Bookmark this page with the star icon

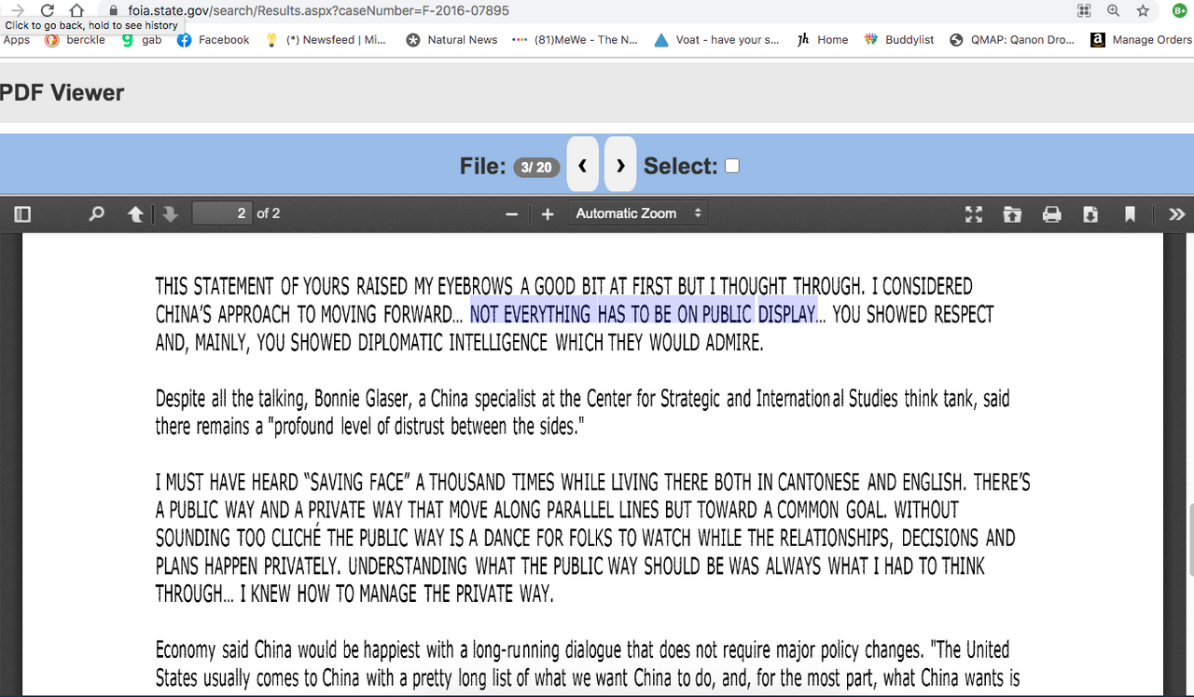point(1143,10)
